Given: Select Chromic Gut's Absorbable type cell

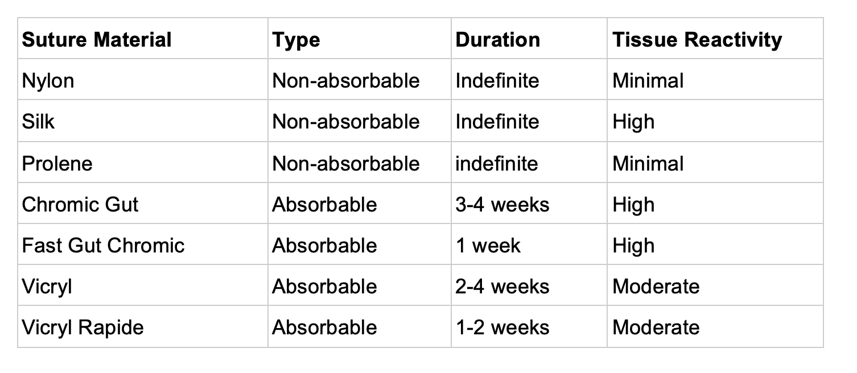Looking at the screenshot, I should [360, 204].
